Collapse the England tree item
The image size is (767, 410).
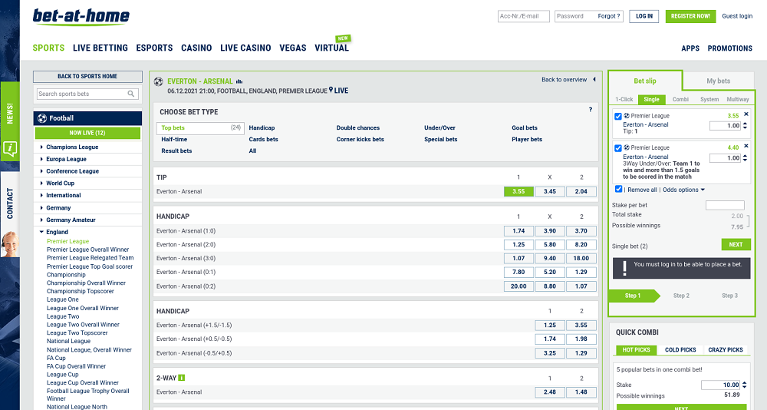coord(41,232)
